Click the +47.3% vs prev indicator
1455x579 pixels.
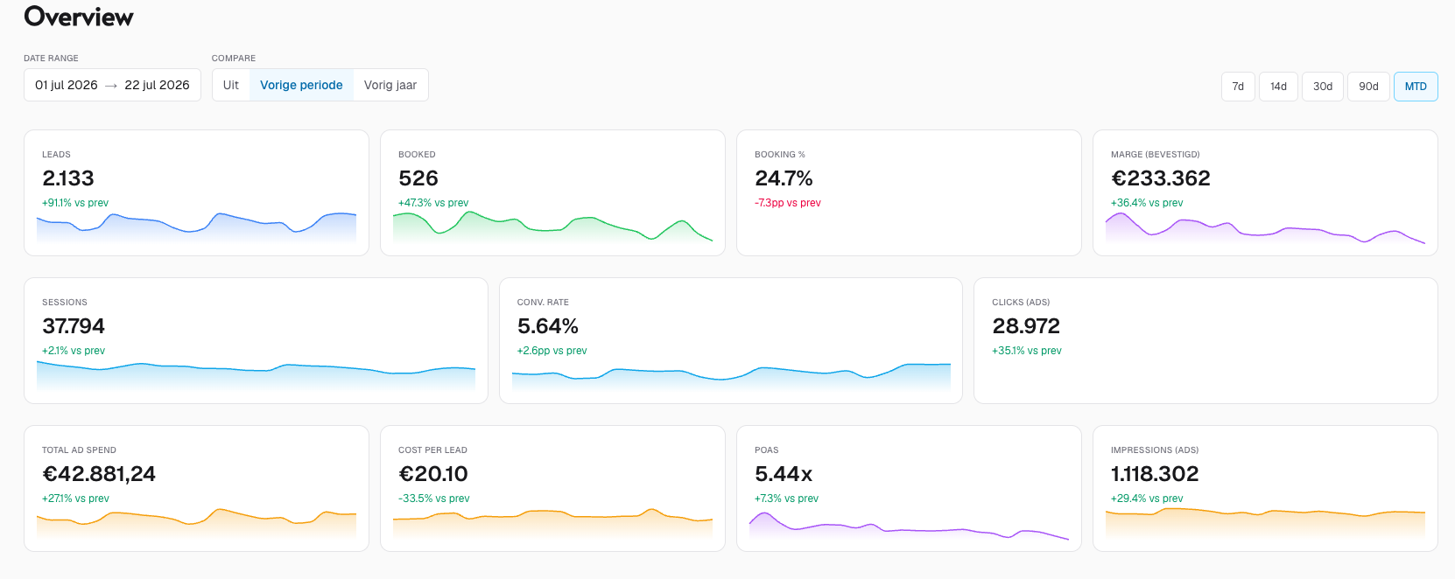click(433, 203)
